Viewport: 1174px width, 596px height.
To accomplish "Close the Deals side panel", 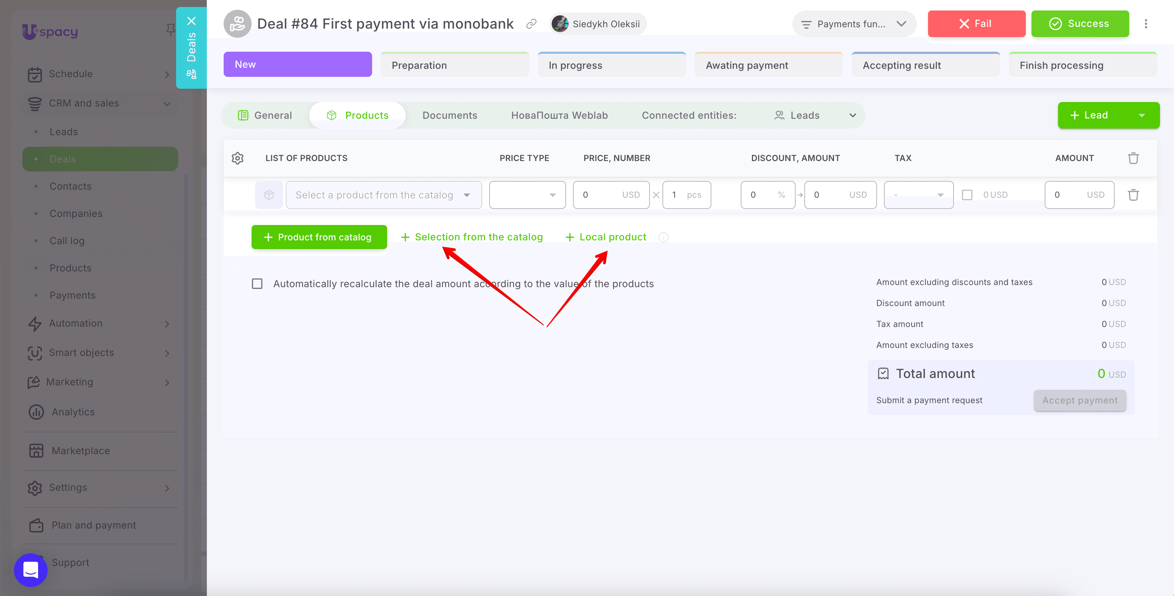I will tap(191, 21).
